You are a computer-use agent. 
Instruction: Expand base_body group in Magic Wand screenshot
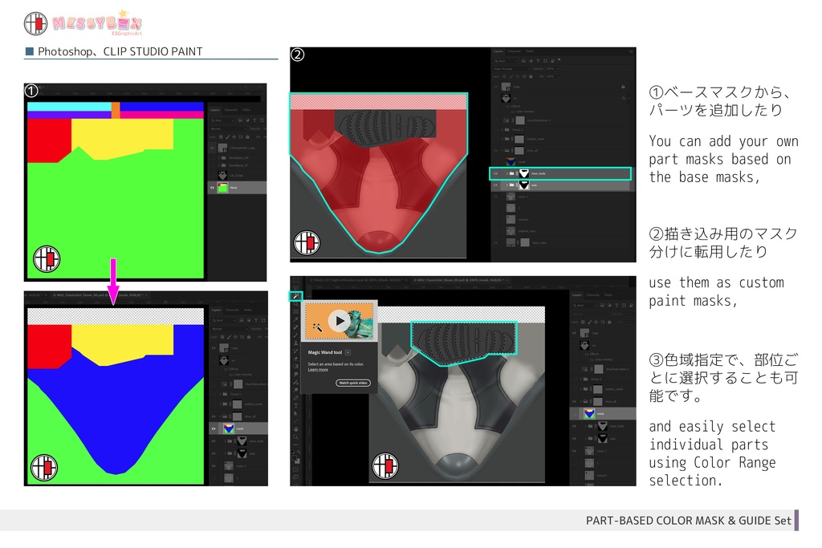point(585,426)
